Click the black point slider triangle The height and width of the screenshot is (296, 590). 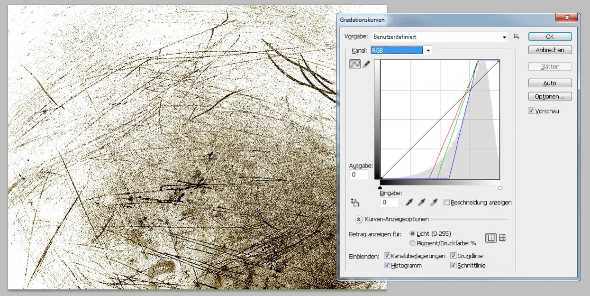coord(380,187)
